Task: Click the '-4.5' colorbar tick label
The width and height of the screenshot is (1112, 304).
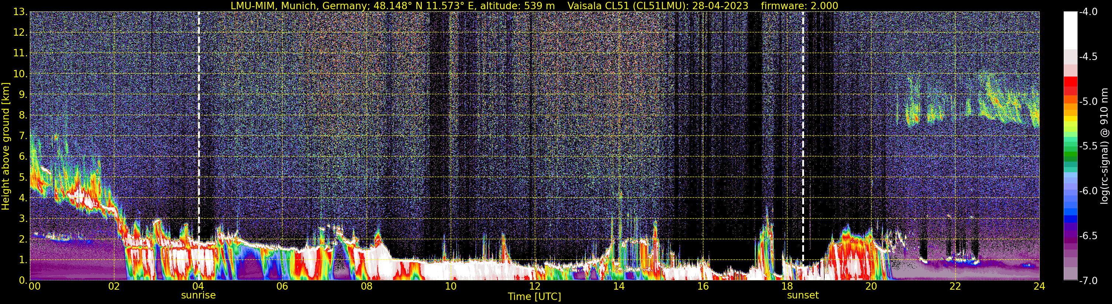Action: 1088,56
